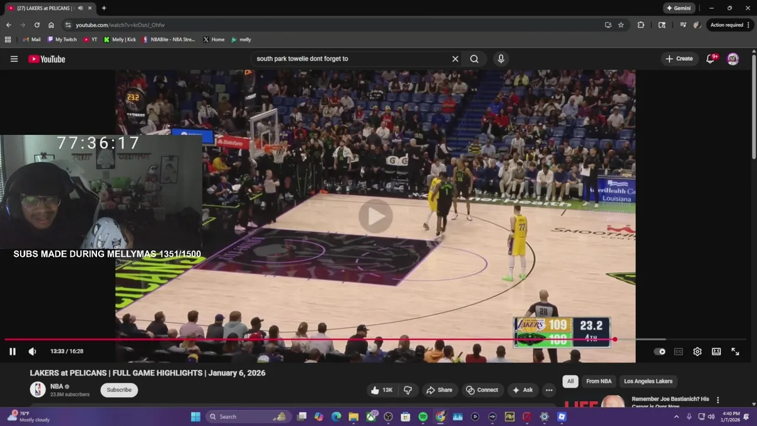Enter fullscreen video mode

pos(735,351)
